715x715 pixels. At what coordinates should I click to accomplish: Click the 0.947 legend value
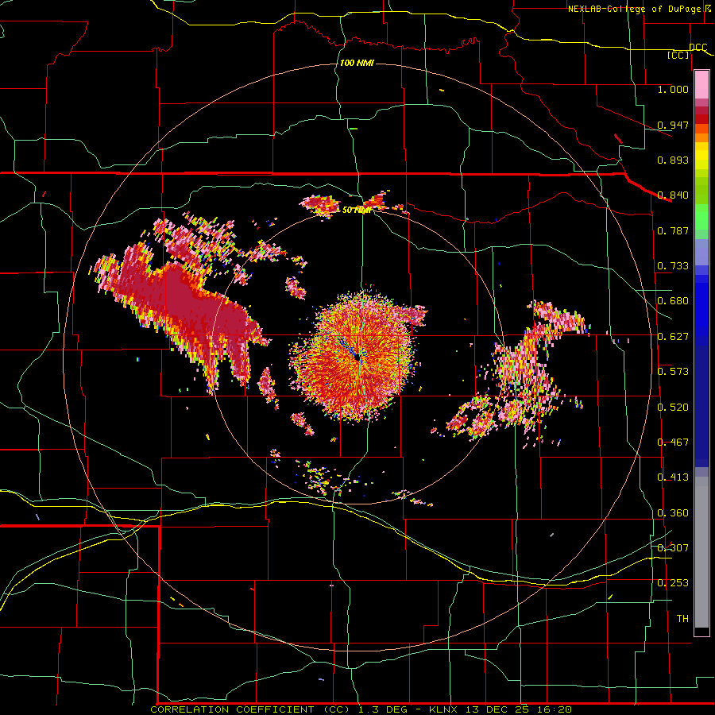[673, 125]
